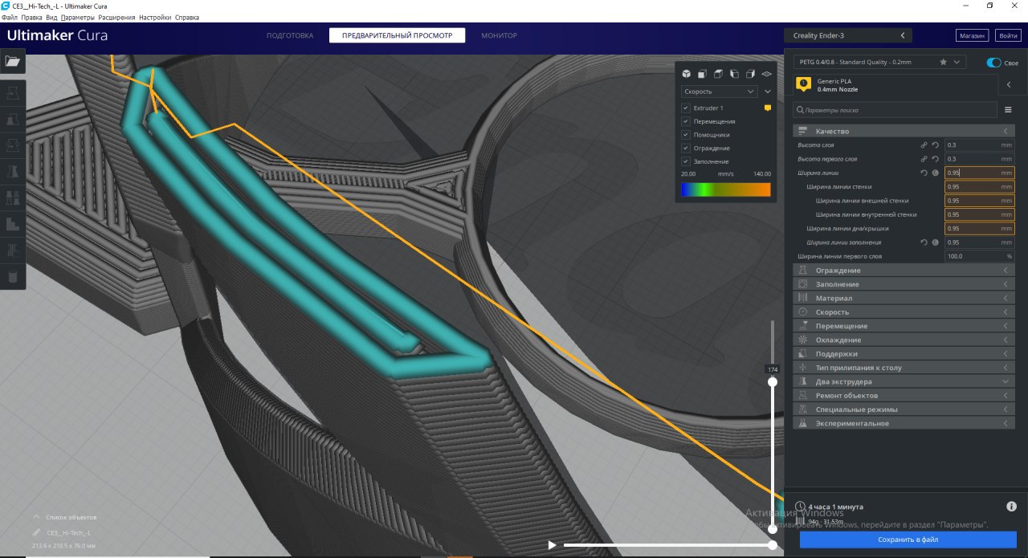Select front view cube icon
Image resolution: width=1028 pixels, height=558 pixels.
[702, 74]
